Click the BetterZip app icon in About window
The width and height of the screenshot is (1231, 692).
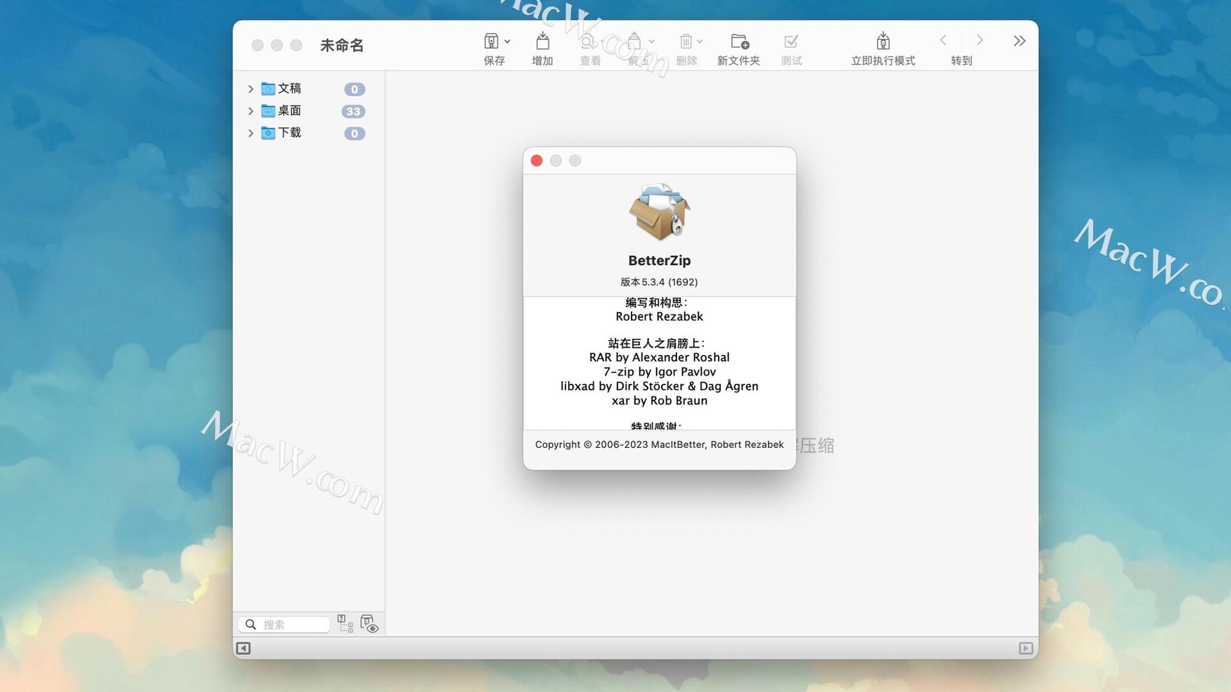click(659, 213)
